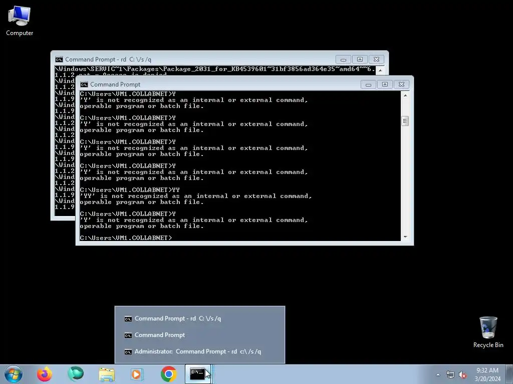Launch Google Chrome from the taskbar

point(168,374)
